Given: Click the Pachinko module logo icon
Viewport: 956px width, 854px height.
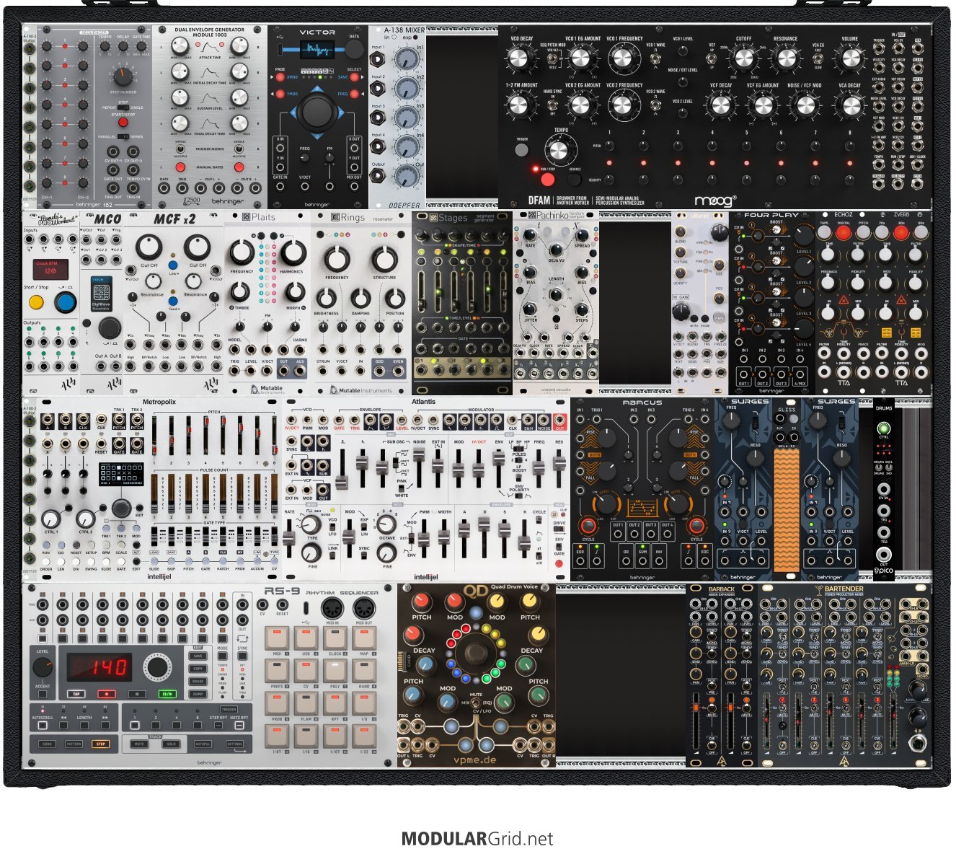Looking at the screenshot, I should (x=531, y=215).
